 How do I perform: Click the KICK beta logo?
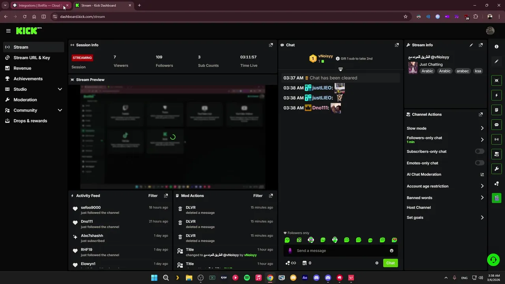[x=29, y=31]
